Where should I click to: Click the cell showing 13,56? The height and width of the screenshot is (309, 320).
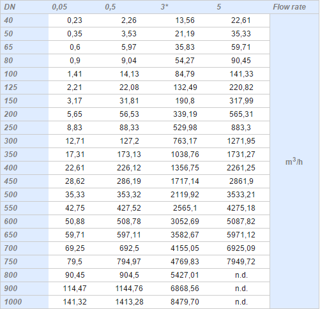185,20
